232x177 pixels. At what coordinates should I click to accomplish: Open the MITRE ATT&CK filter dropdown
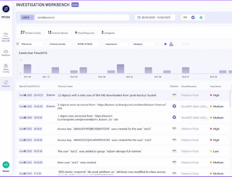(90, 44)
